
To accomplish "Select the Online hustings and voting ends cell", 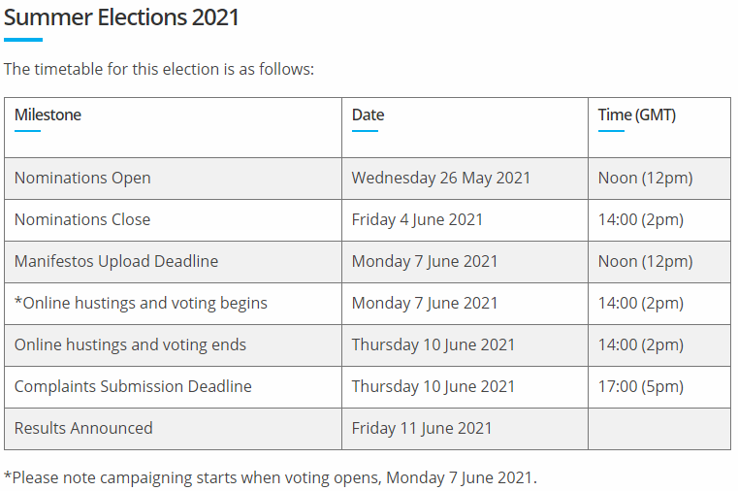I will pyautogui.click(x=130, y=345).
